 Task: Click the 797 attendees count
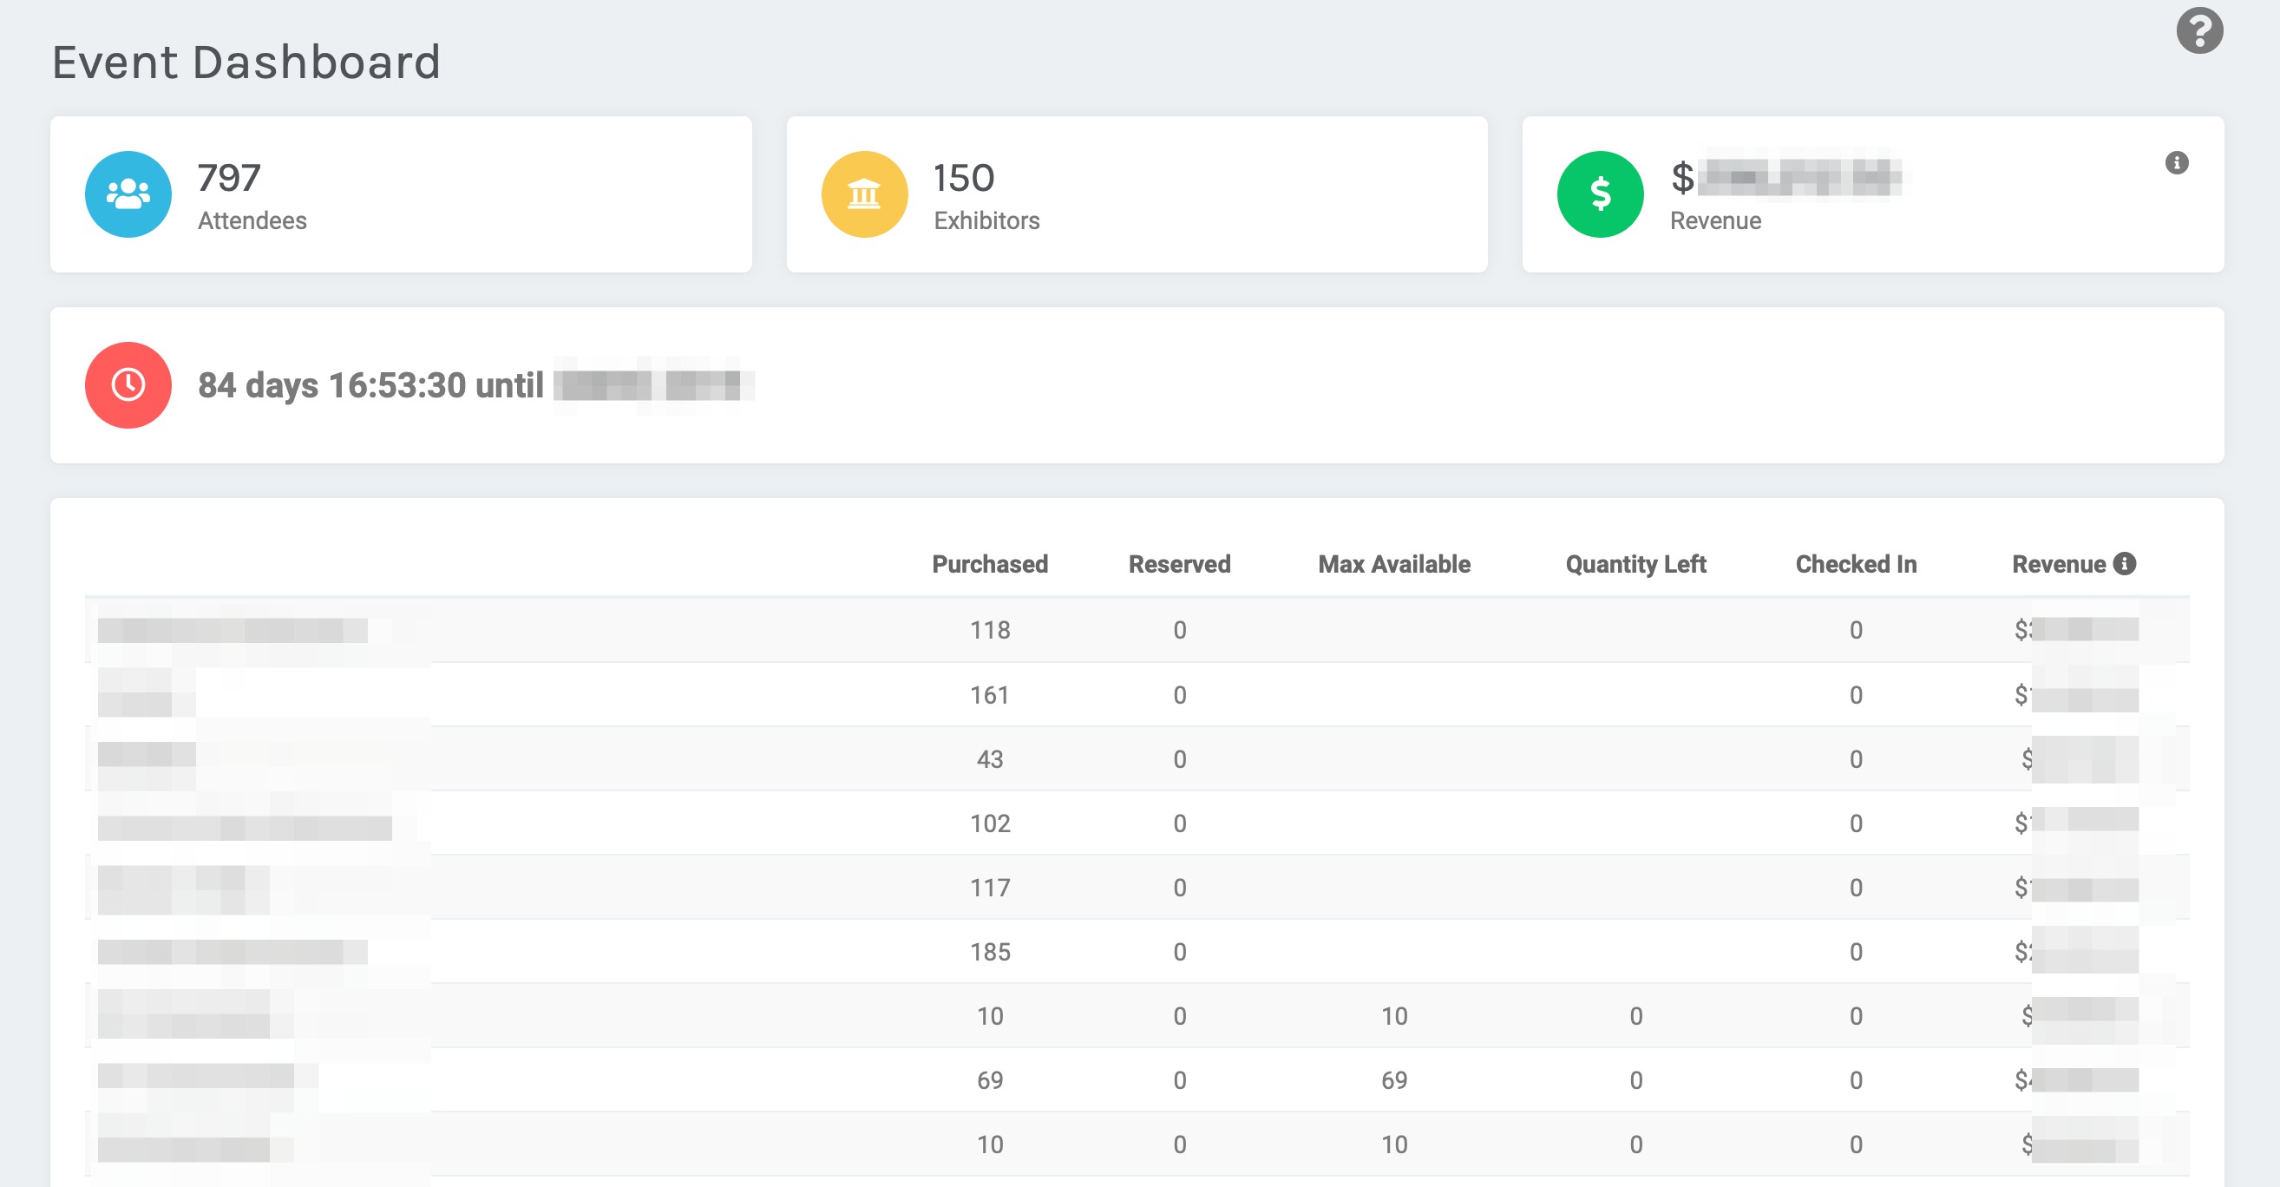228,178
